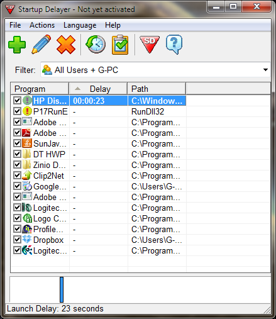Click the P17RunE yellow warning icon
The image size is (276, 319).
pos(27,111)
